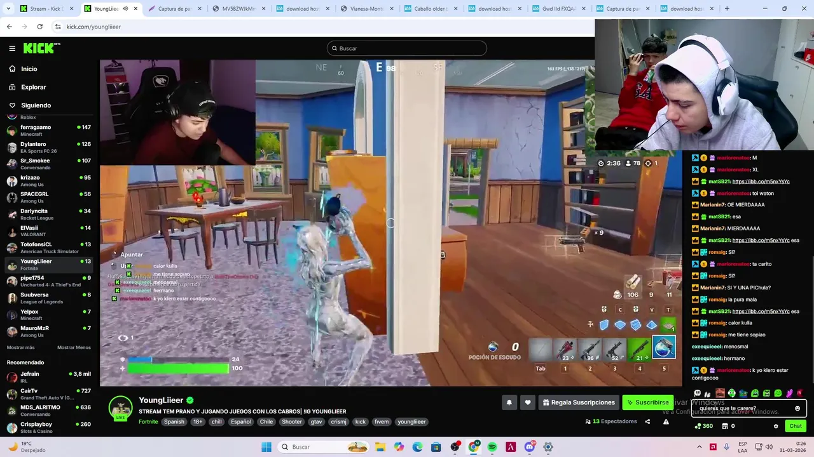Open recommended channel Crisplayboy

[x=48, y=427]
